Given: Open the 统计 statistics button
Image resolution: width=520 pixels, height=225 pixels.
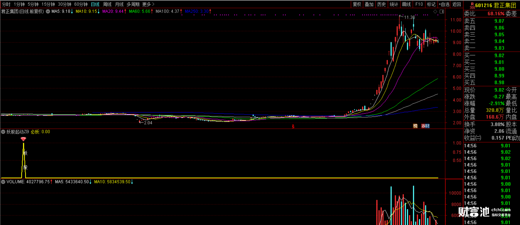Looking at the screenshot, I should (x=394, y=4).
